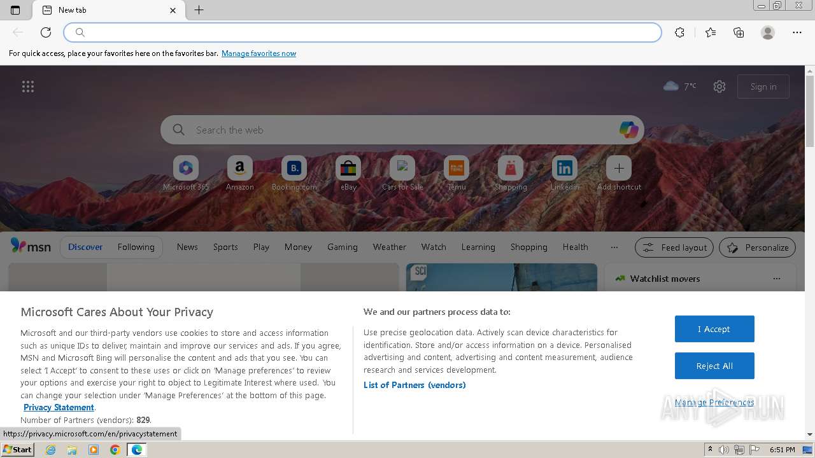Click Add shortcut plus tile
Image resolution: width=815 pixels, height=458 pixels.
(x=619, y=173)
